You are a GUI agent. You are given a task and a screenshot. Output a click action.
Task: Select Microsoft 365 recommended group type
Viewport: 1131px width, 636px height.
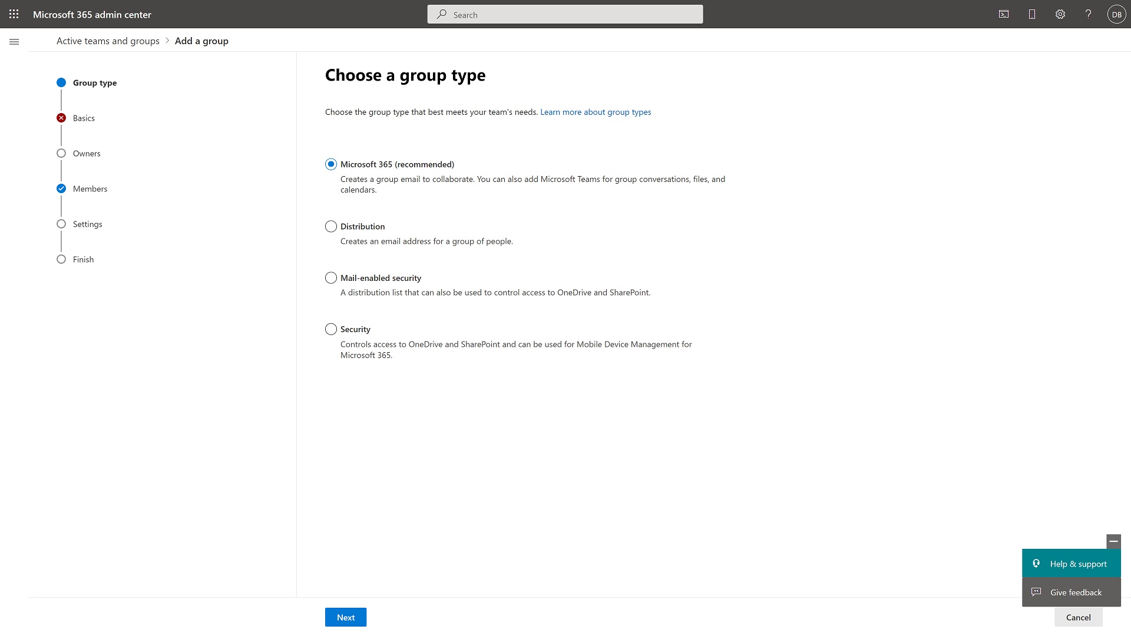(x=330, y=164)
